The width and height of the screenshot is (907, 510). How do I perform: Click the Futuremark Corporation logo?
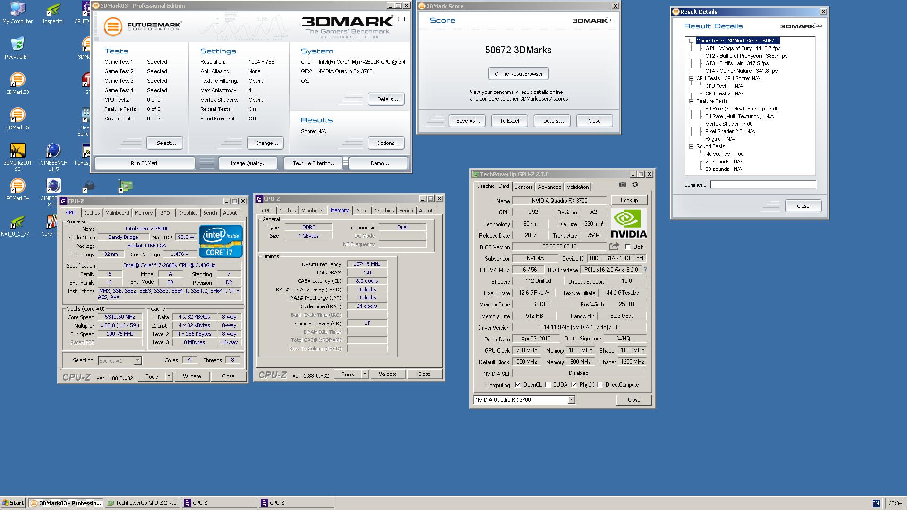143,26
